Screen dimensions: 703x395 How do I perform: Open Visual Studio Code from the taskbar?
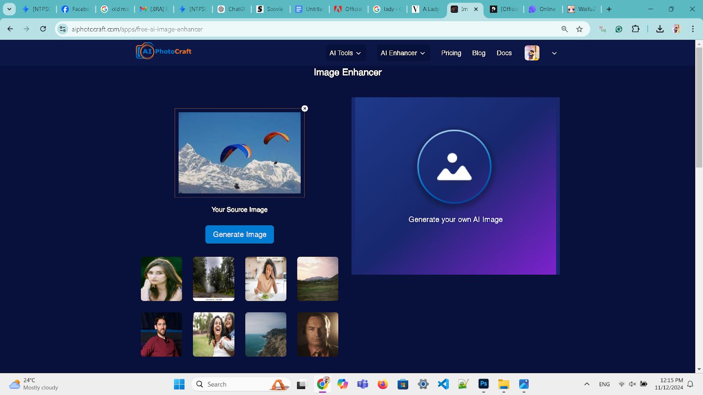pos(443,384)
